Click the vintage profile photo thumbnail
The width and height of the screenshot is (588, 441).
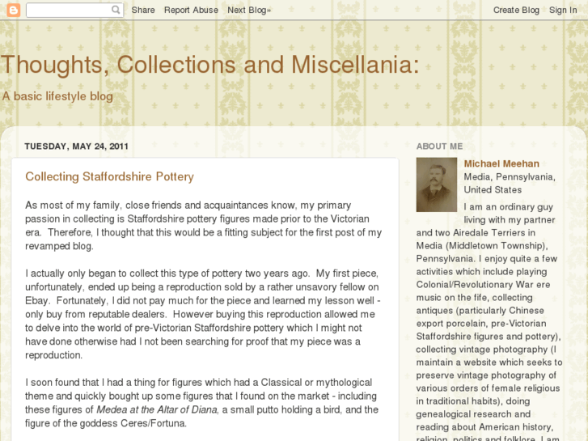click(437, 184)
